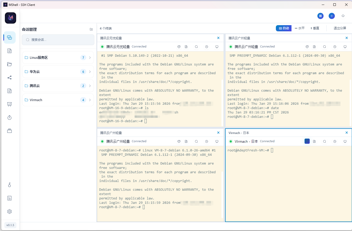The height and width of the screenshot is (231, 352).
Task: Open the folder icon in the left sidebar
Action: 9,64
